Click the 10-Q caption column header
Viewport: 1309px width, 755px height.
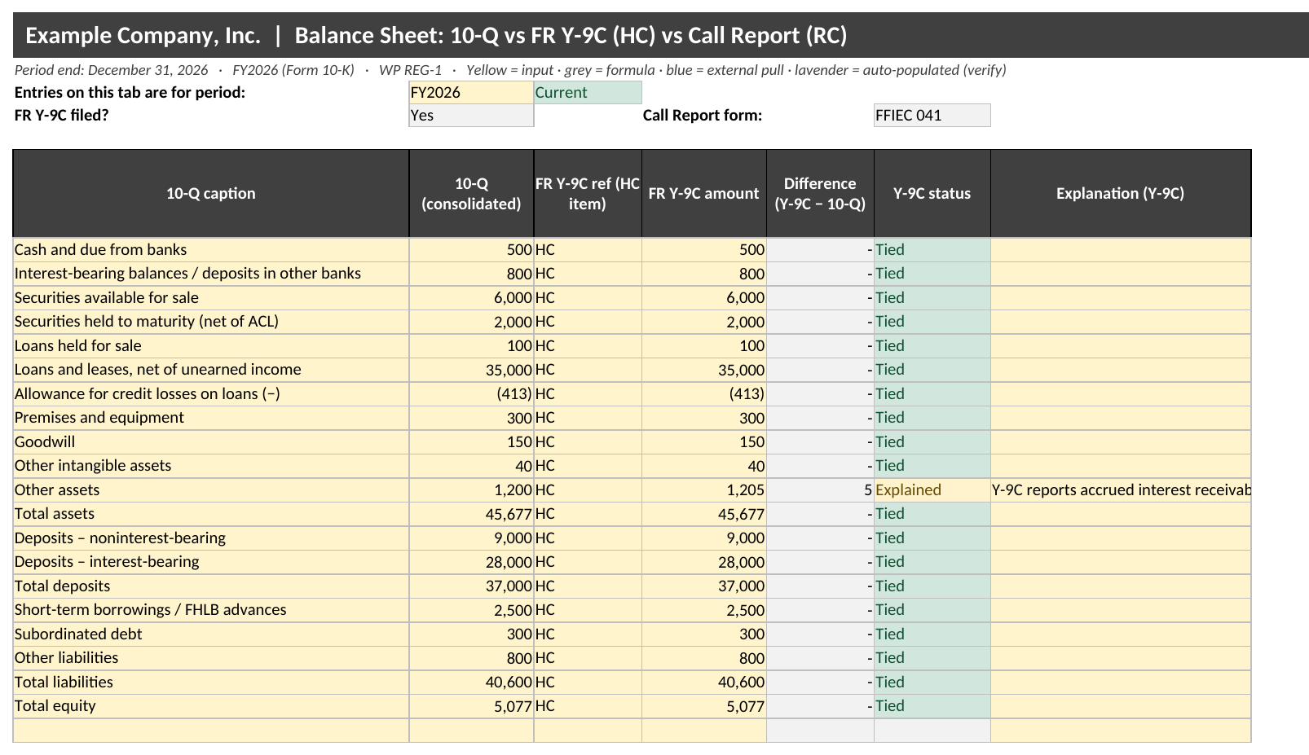211,193
